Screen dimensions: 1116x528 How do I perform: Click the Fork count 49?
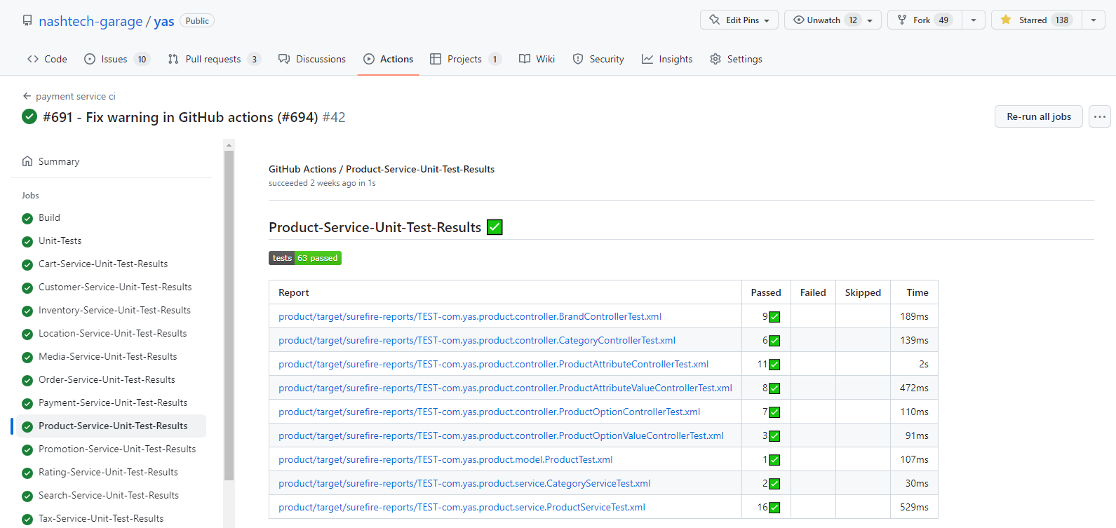point(943,20)
